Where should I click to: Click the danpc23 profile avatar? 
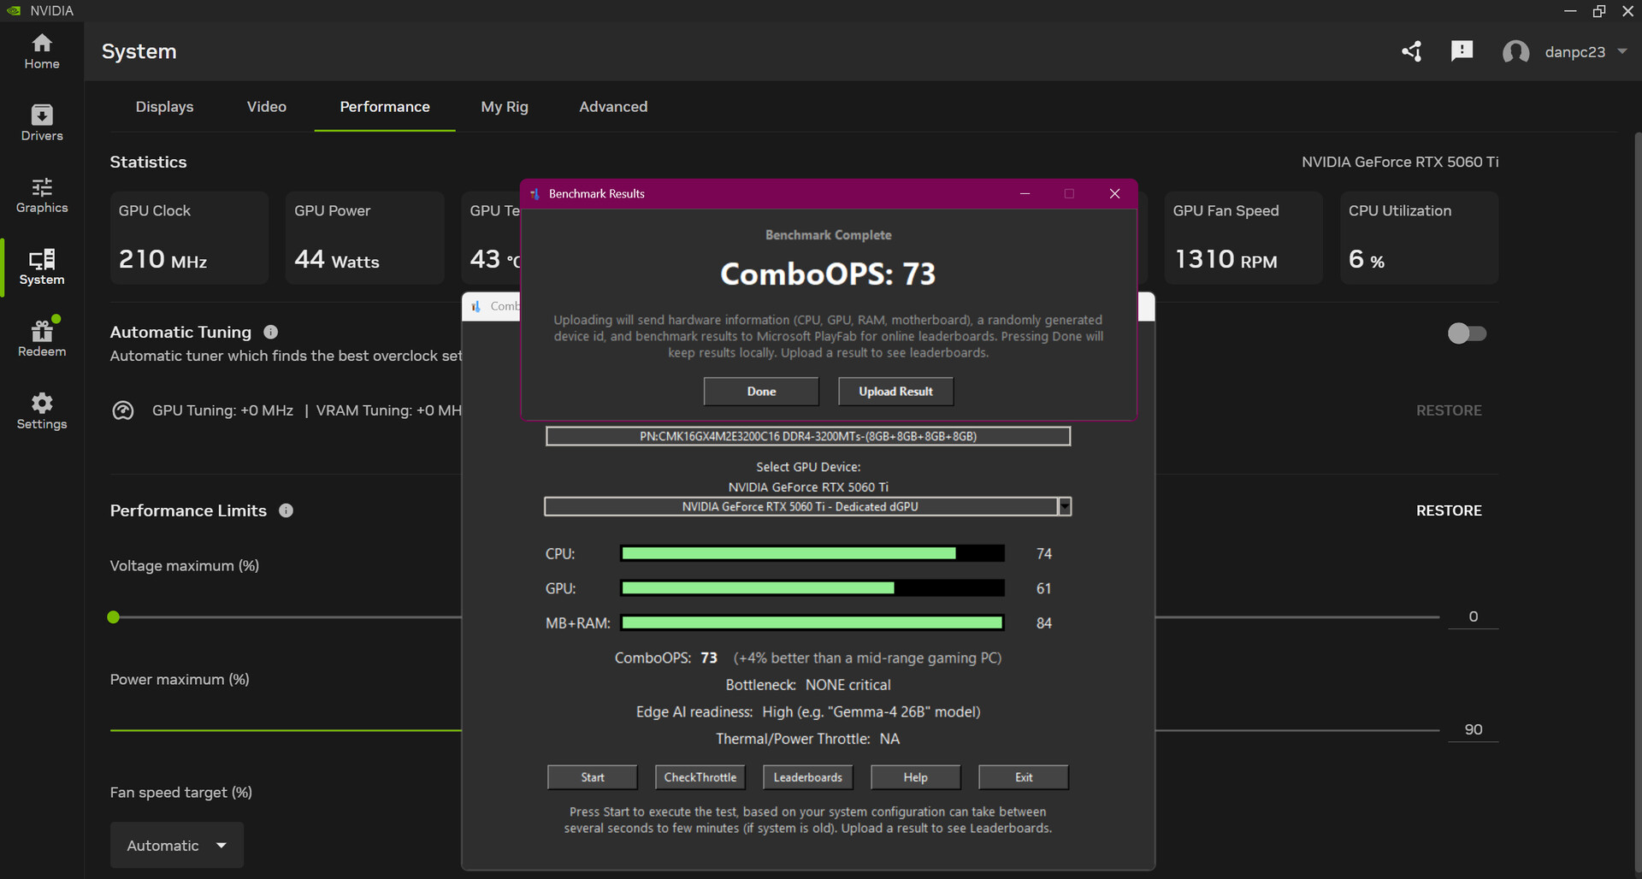pos(1516,52)
